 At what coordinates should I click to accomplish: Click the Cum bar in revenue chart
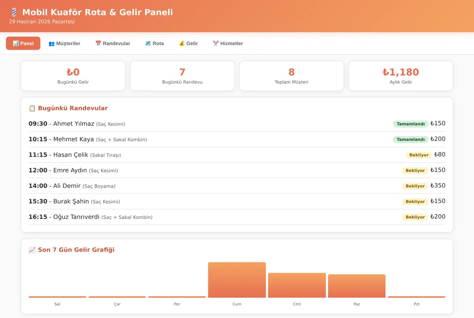point(237,280)
